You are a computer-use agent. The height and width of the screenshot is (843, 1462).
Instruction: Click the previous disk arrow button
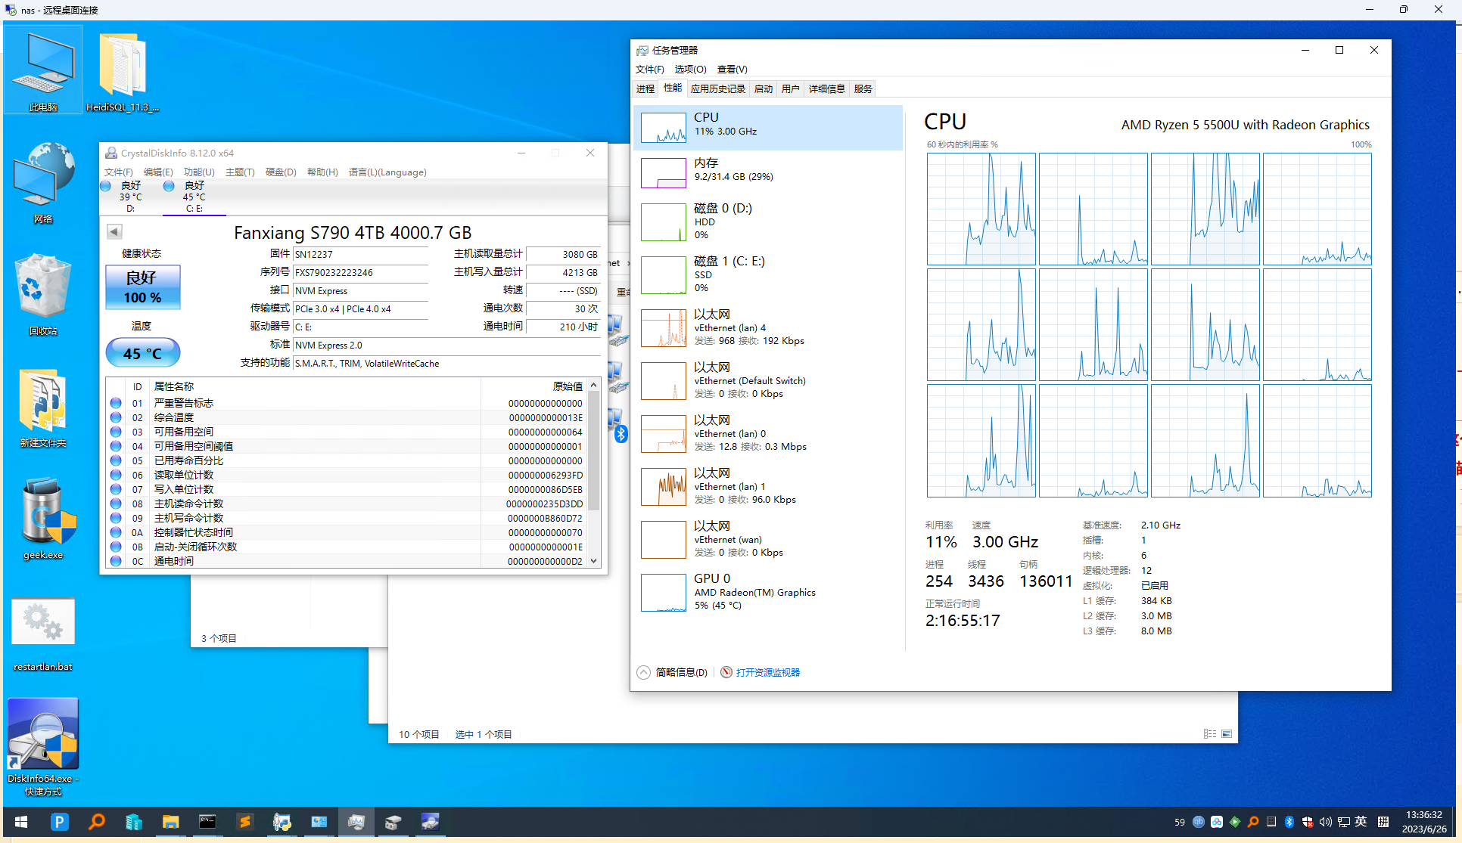(114, 231)
